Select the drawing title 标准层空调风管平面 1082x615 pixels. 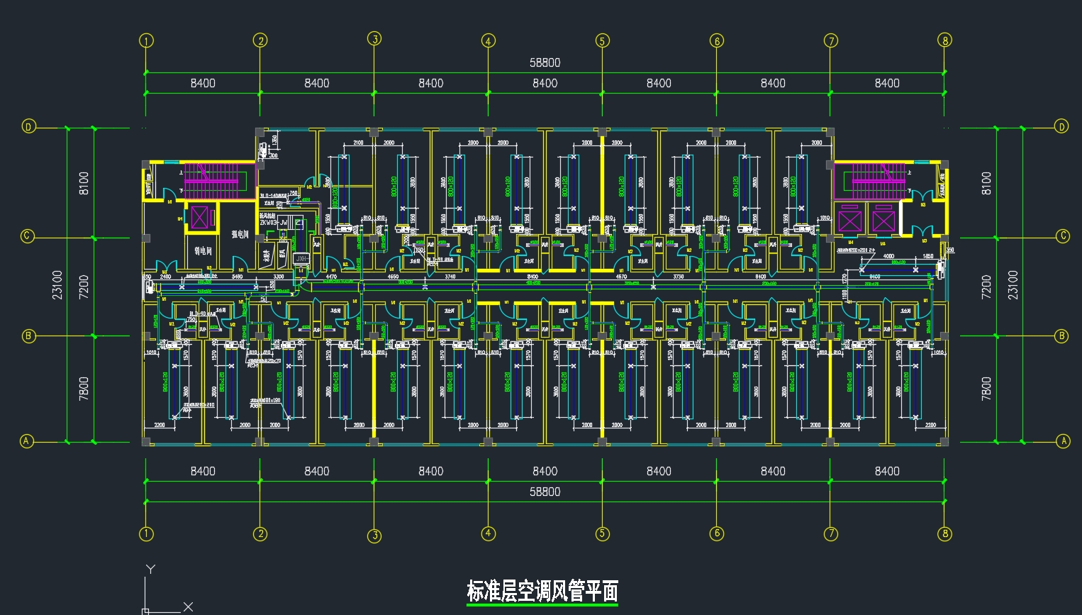(542, 591)
